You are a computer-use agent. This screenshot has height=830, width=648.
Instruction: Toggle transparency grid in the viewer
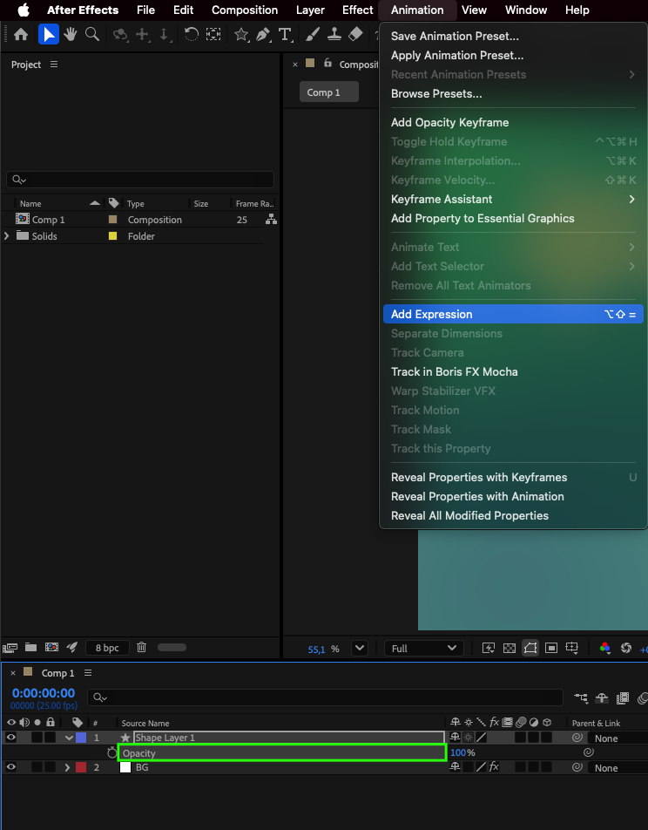509,648
